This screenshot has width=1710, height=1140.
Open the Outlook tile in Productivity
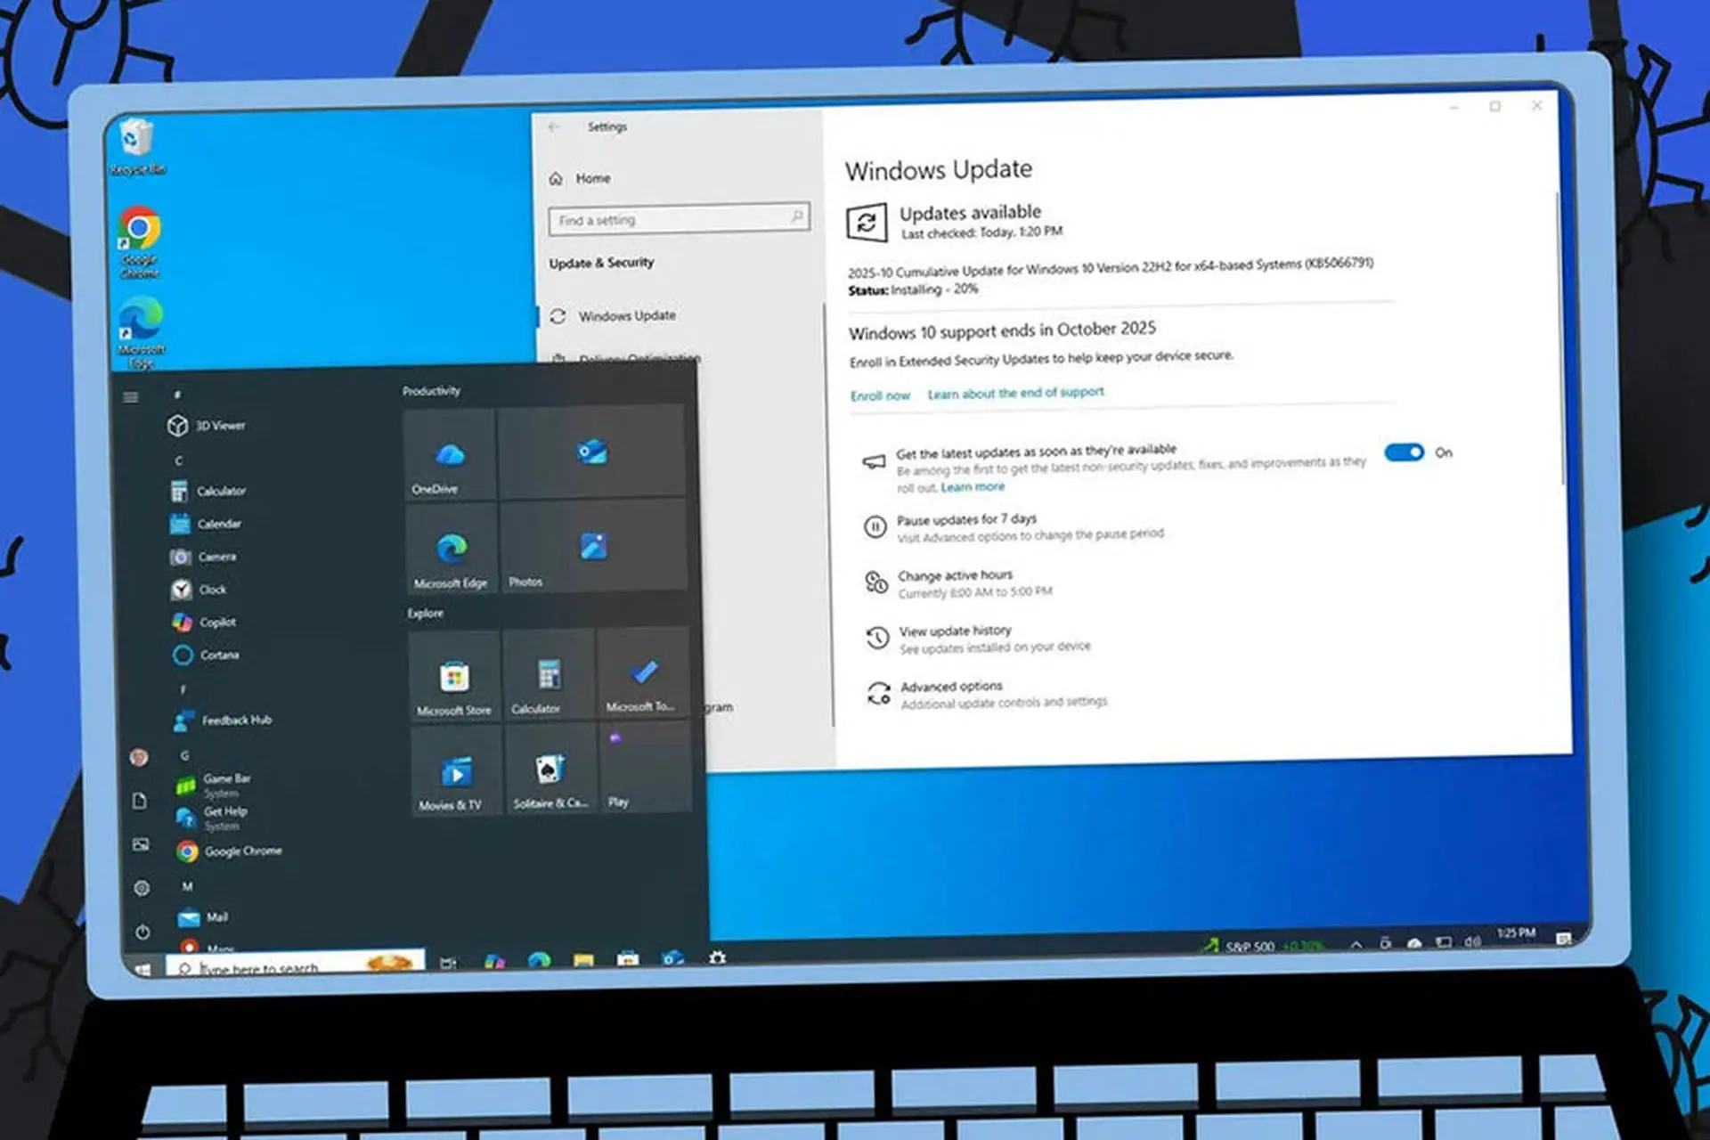pyautogui.click(x=591, y=452)
